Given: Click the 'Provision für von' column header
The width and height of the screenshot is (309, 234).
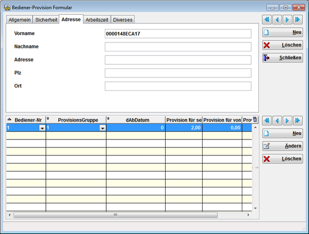Looking at the screenshot, I should tap(222, 120).
